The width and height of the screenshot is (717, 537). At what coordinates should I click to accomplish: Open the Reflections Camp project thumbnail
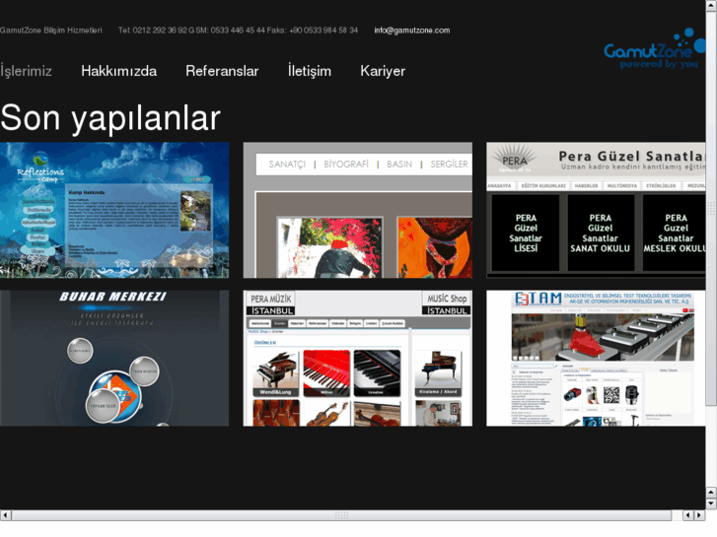114,210
